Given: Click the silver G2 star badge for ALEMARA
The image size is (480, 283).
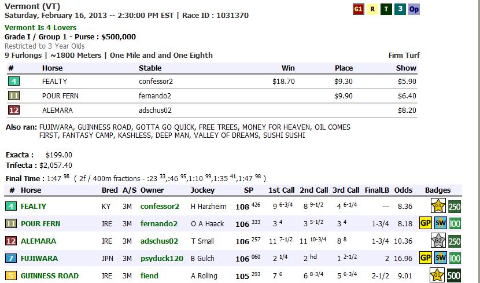Looking at the screenshot, I should tap(440, 241).
